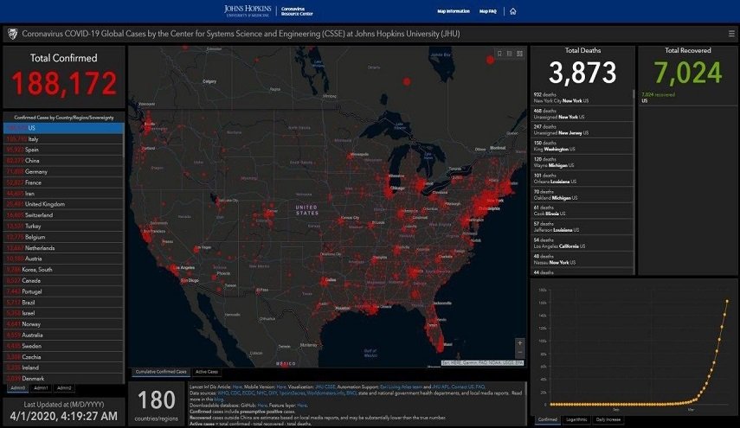Select Czechia in the country list

tap(64, 357)
